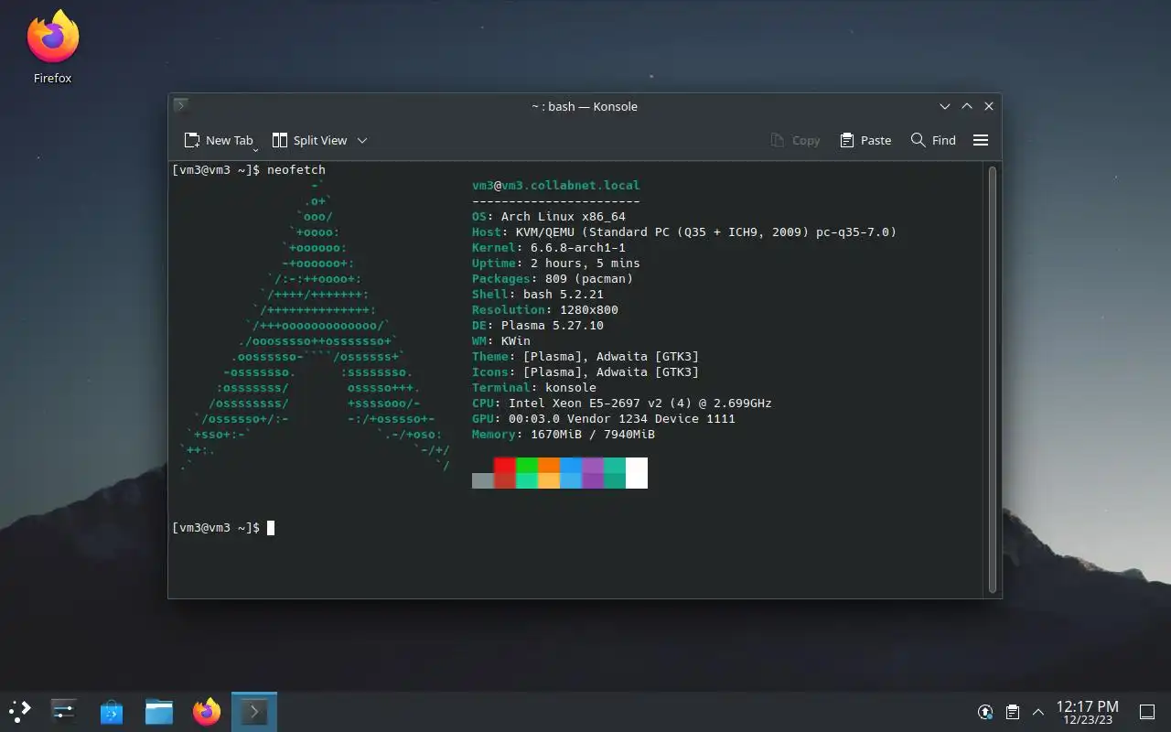Click the '809 (pacman)' packages text

(x=589, y=279)
